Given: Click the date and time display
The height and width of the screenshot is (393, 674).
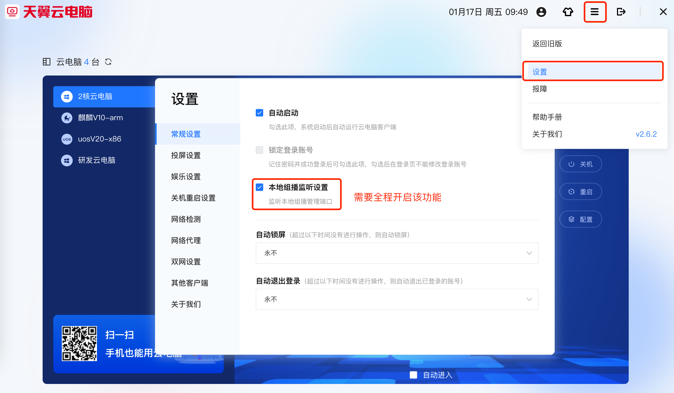Looking at the screenshot, I should pos(488,12).
